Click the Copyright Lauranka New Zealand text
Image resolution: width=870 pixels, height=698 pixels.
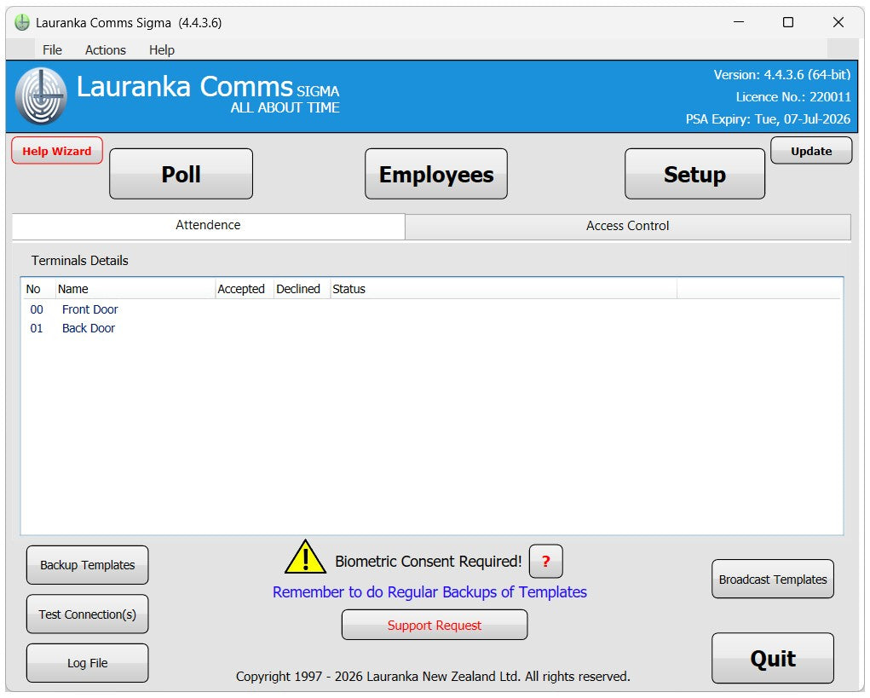pyautogui.click(x=434, y=677)
